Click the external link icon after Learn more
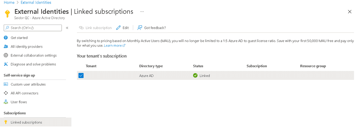Image resolution: width=358 pixels, height=130 pixels. click(124, 46)
